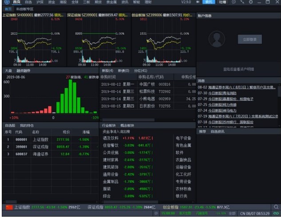Open the 分红(41) tab
The width and height of the screenshot is (281, 218).
(140, 70)
